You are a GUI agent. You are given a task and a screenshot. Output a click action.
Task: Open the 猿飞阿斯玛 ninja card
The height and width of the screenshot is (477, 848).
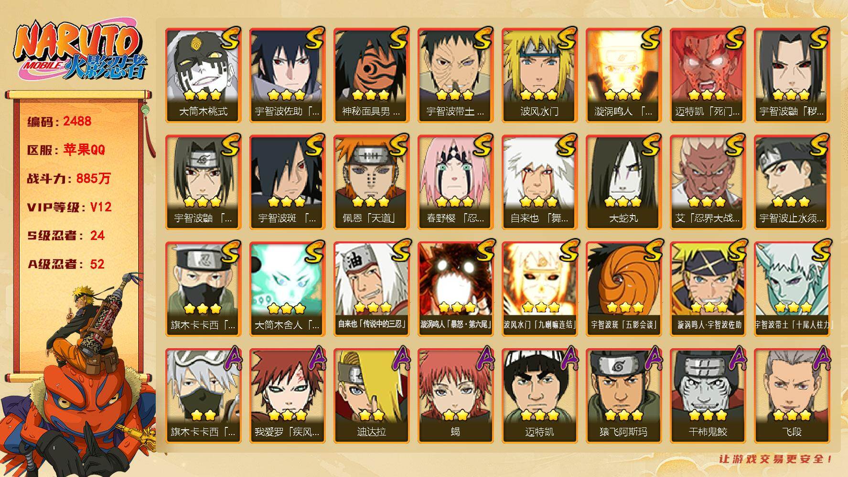[x=623, y=396]
